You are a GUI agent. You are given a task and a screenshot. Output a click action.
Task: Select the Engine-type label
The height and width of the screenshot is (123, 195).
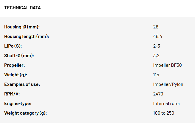[x=18, y=104]
